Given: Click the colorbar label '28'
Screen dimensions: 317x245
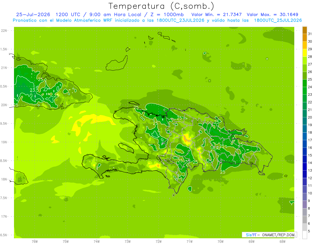Looking at the screenshot, I should 310,57.
